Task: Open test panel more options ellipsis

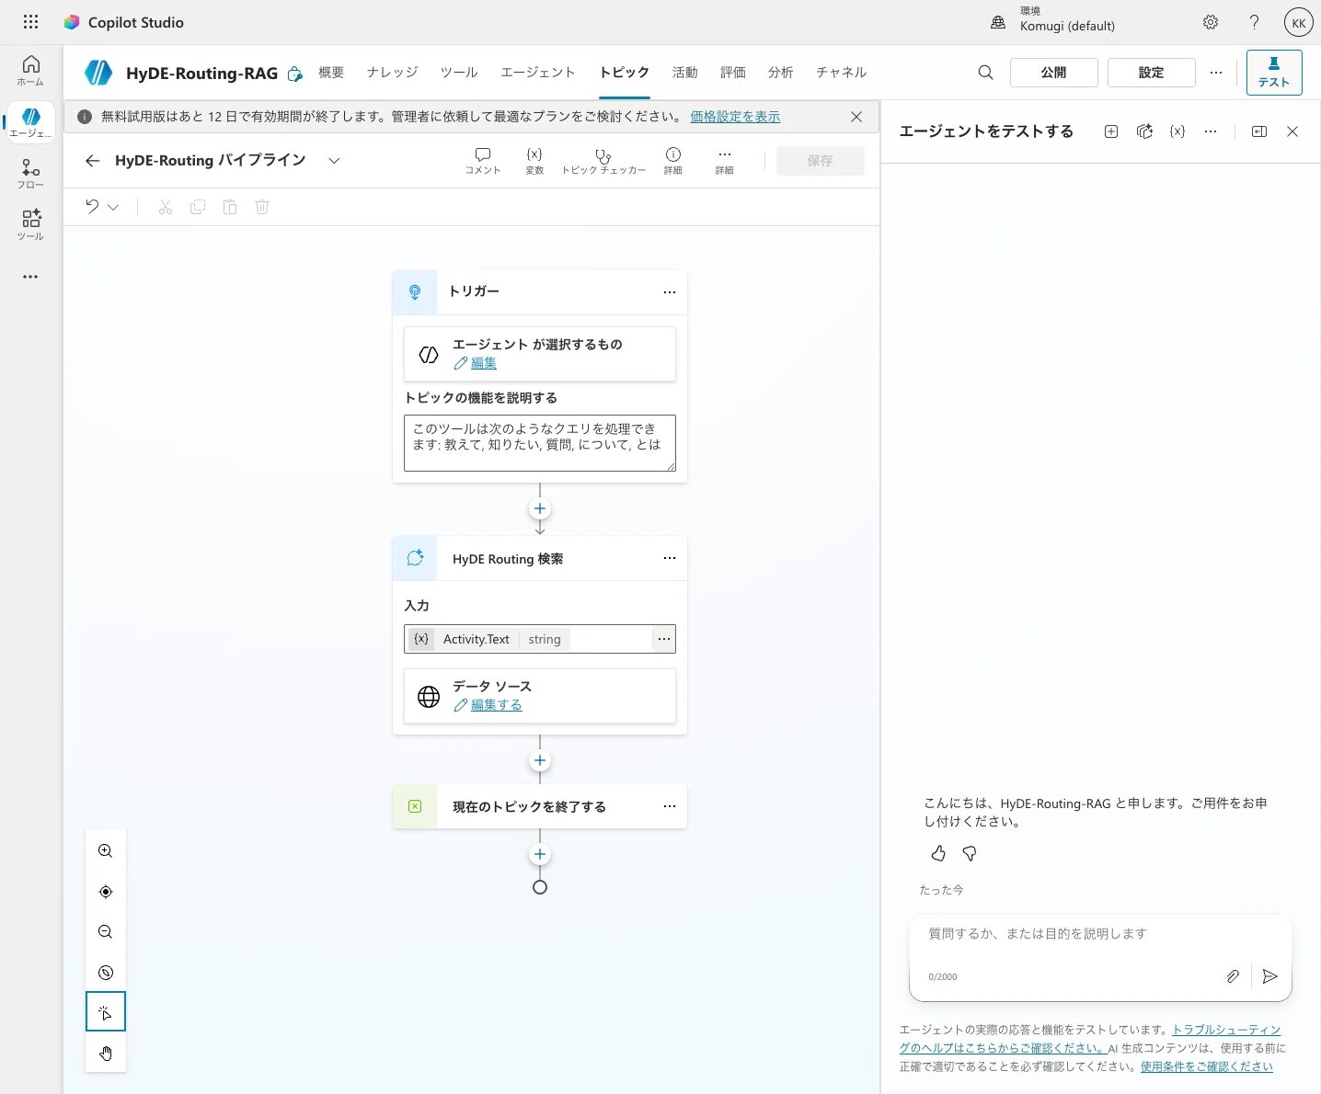Action: coord(1211,131)
